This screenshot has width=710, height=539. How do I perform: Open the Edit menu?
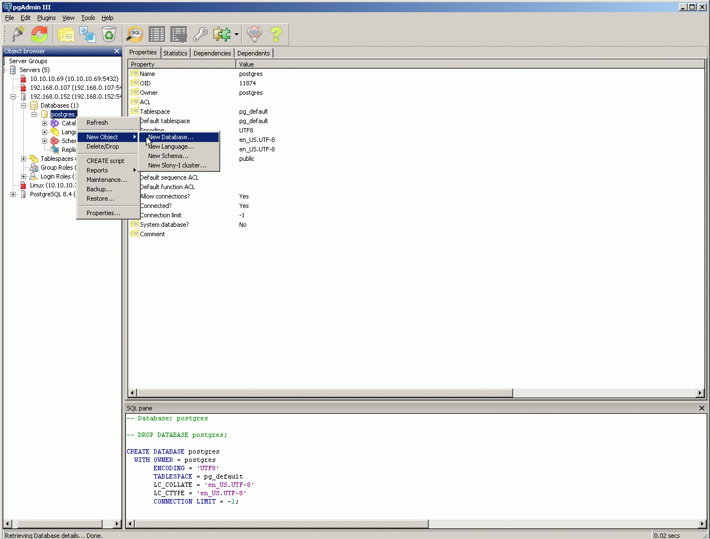click(26, 18)
